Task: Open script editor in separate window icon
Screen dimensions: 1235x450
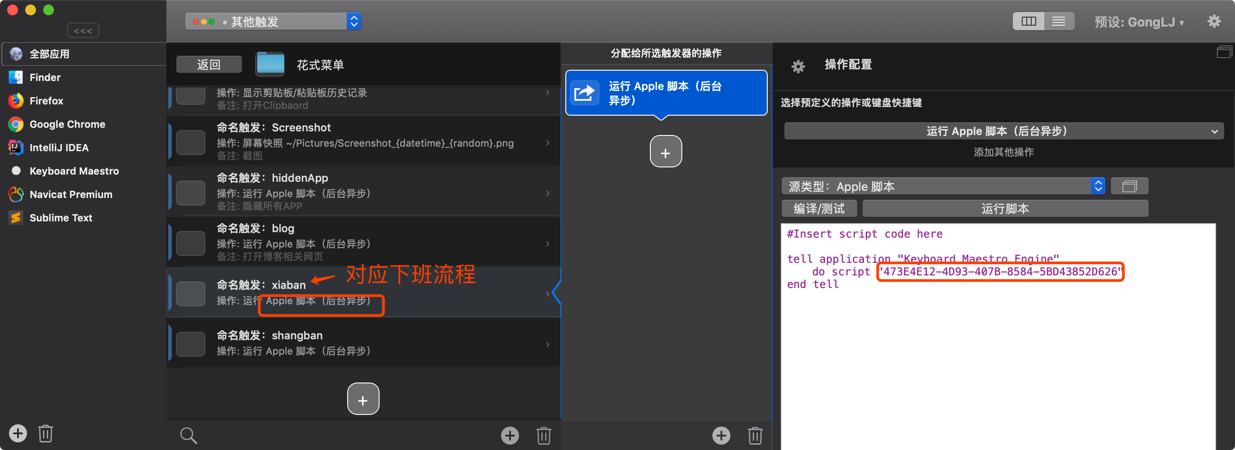Action: click(1129, 186)
